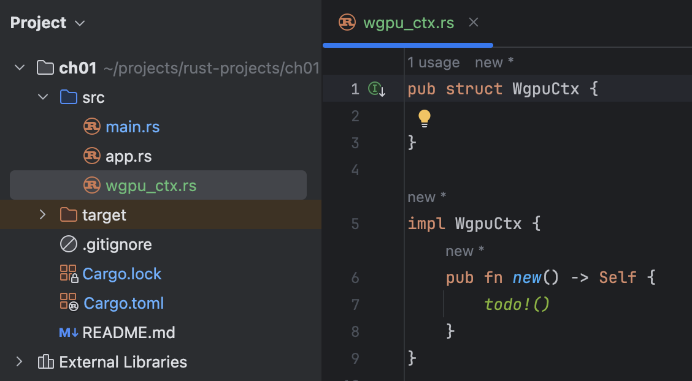Expand the External Libraries node

(x=19, y=361)
